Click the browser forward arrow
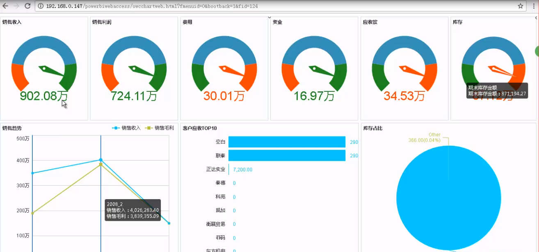 [x=16, y=7]
